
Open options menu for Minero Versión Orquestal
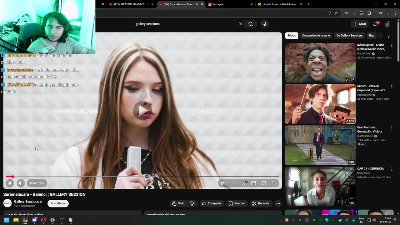[x=392, y=87]
